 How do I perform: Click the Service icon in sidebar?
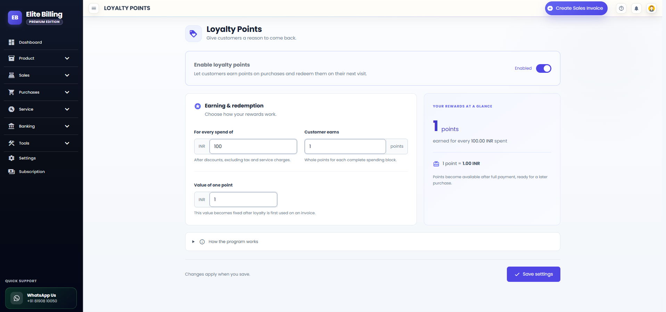(x=11, y=109)
